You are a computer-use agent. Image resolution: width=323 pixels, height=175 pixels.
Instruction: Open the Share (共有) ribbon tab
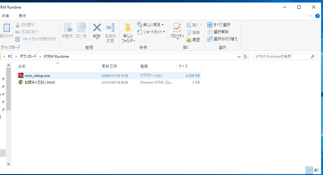5,16
